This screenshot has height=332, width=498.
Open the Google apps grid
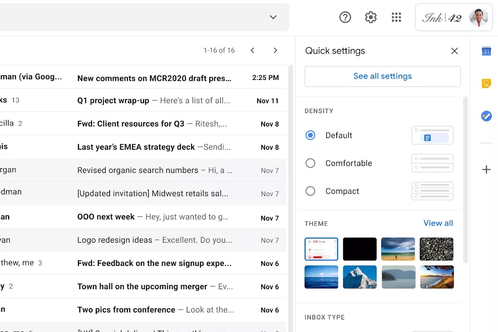[396, 18]
